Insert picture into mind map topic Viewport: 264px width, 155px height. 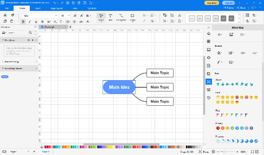coord(231,35)
